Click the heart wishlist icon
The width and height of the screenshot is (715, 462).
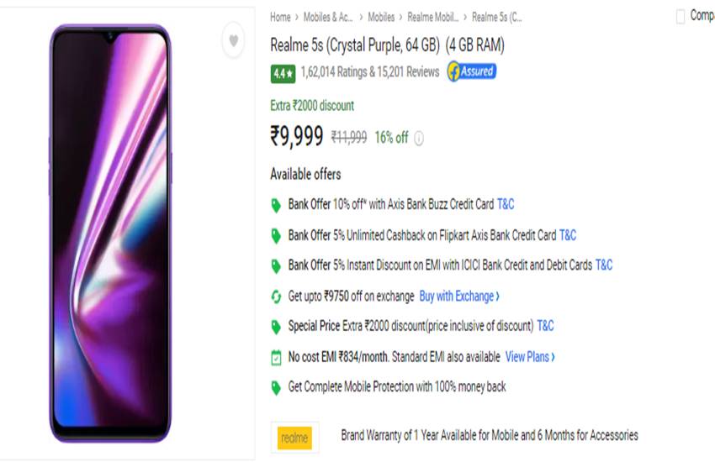click(233, 40)
